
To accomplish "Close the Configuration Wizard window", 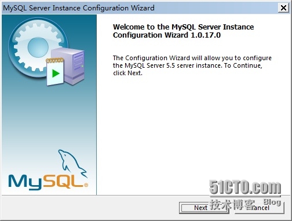I will [283, 8].
